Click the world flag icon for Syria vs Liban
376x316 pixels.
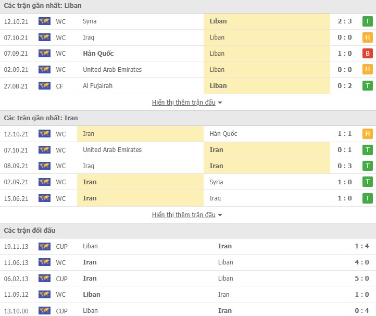click(44, 21)
